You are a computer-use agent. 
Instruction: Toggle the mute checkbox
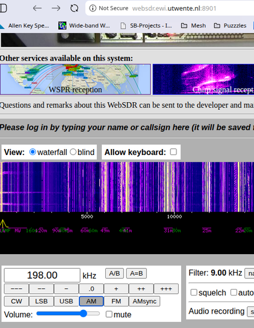[x=109, y=314]
